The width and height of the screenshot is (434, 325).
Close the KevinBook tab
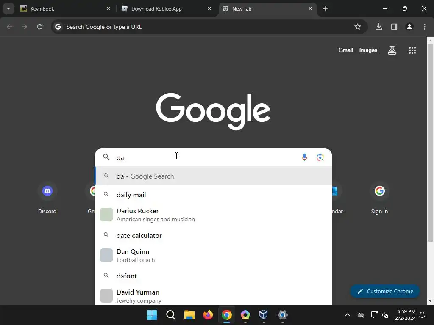tap(108, 8)
